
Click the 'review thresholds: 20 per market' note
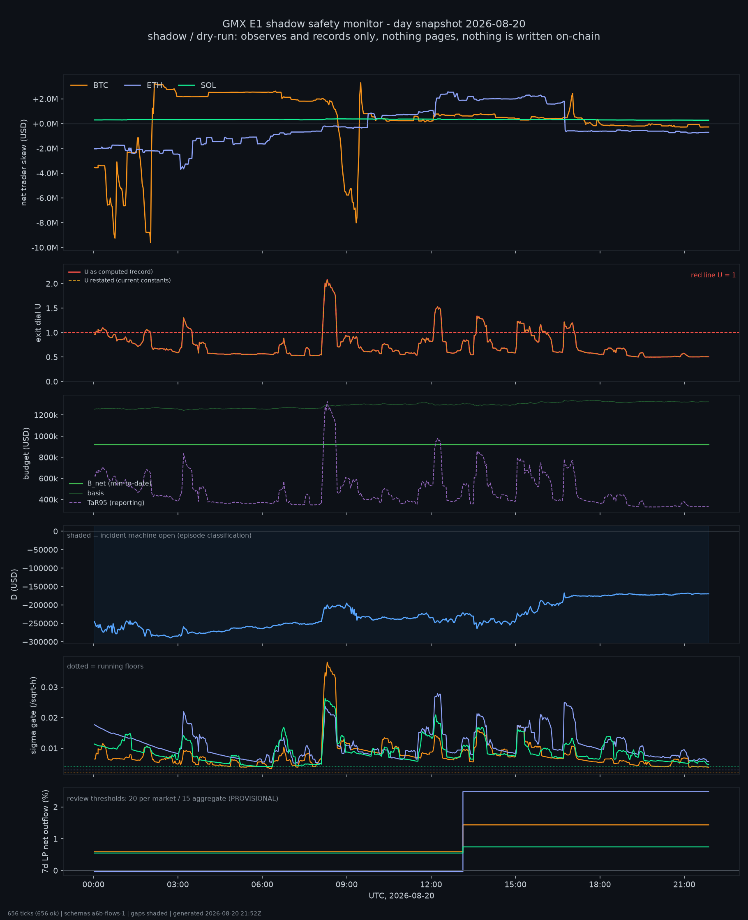click(x=173, y=798)
